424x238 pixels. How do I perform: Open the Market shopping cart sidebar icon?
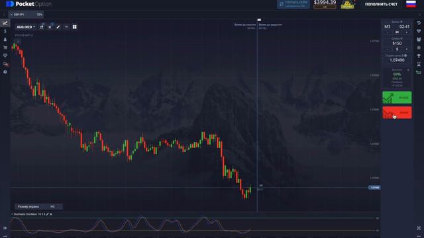5,48
